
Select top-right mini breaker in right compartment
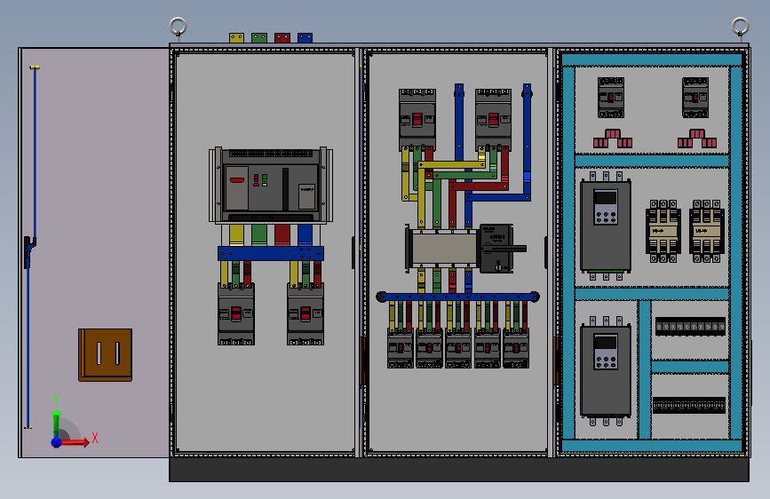[x=695, y=98]
